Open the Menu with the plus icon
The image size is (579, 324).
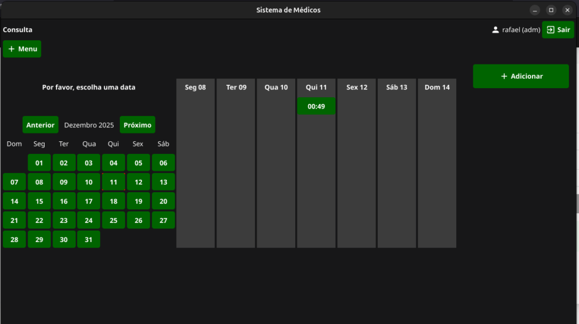tap(22, 49)
